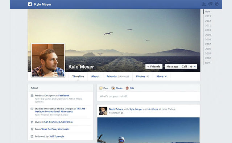Open the West De Pere, Wisconsin link
This screenshot has height=143, width=232.
tap(55, 129)
